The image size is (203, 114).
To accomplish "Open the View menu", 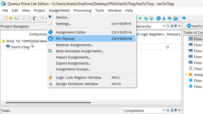I will [26, 10].
